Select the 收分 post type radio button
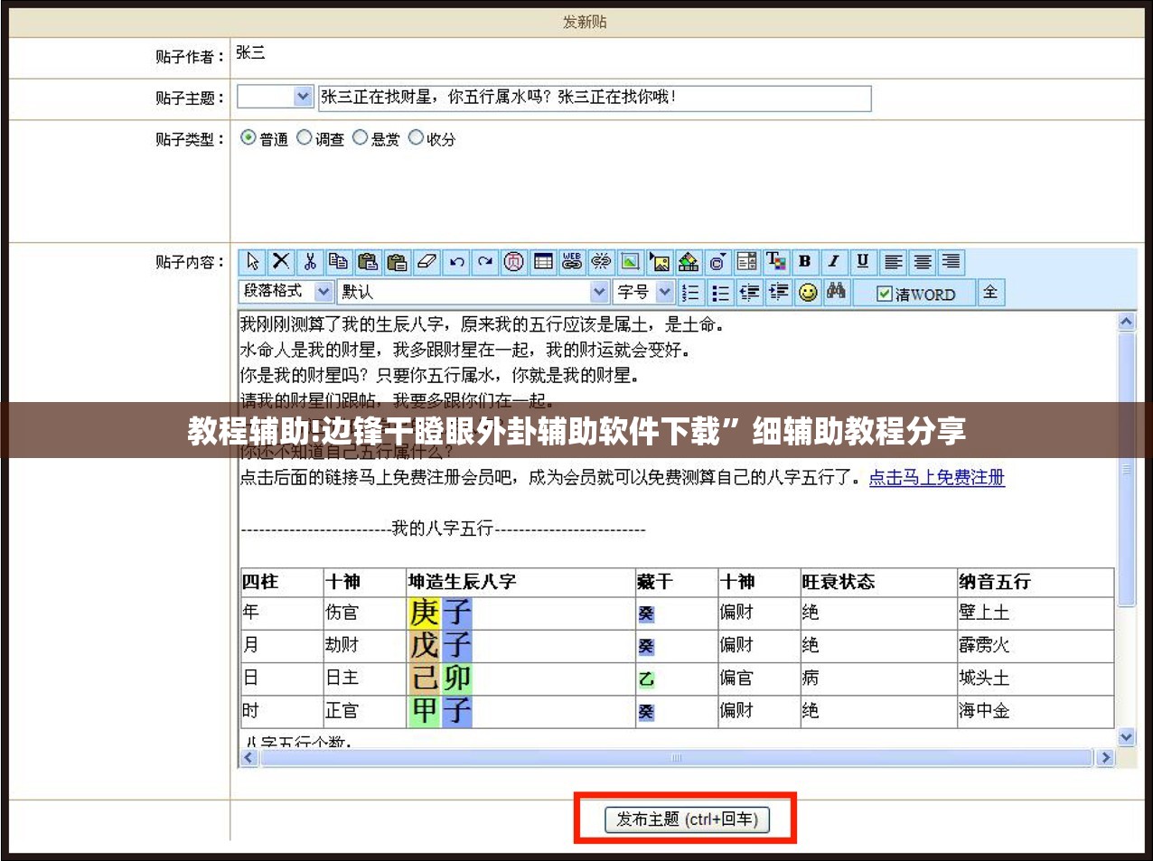Viewport: 1153px width, 861px height. 416,137
